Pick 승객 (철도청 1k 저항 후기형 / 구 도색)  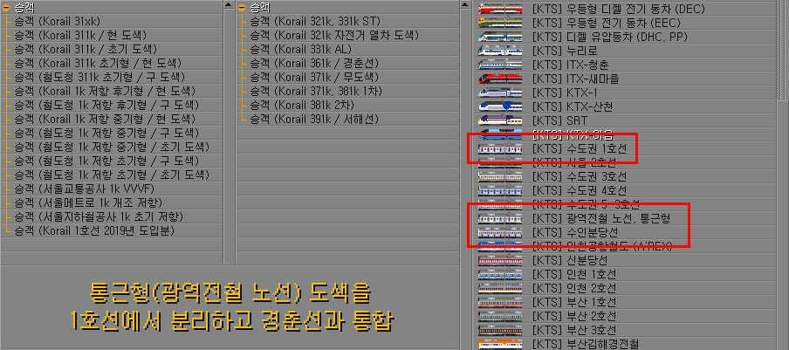coord(106,105)
